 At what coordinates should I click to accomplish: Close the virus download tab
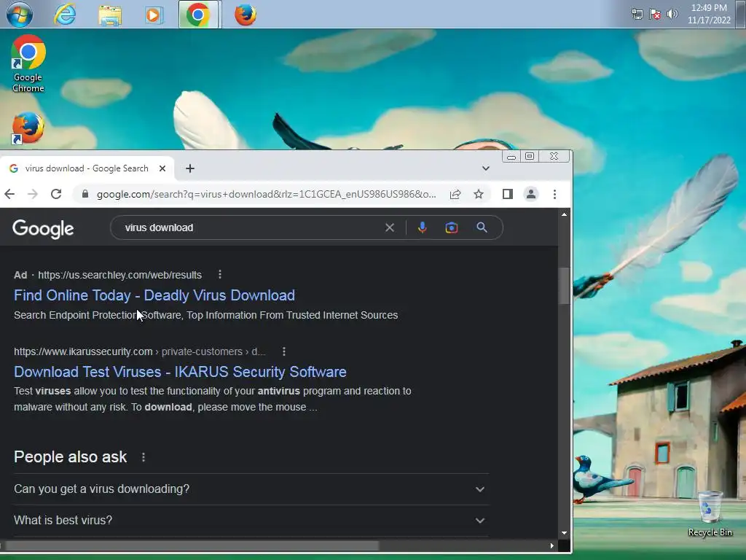click(162, 168)
